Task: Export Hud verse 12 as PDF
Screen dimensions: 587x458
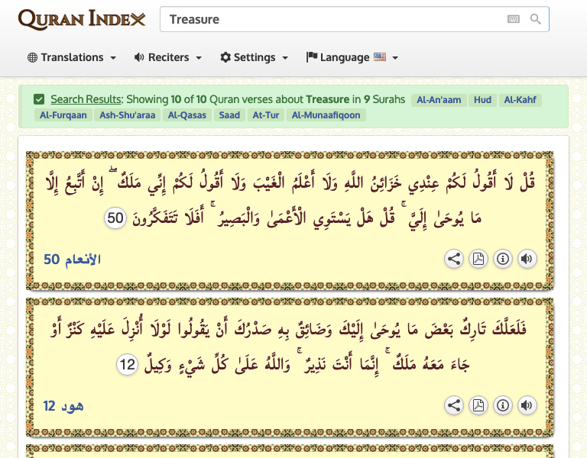Action: pos(478,405)
